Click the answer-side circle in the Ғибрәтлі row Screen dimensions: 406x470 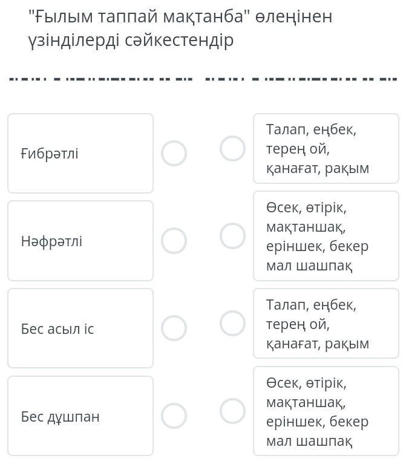tap(232, 148)
